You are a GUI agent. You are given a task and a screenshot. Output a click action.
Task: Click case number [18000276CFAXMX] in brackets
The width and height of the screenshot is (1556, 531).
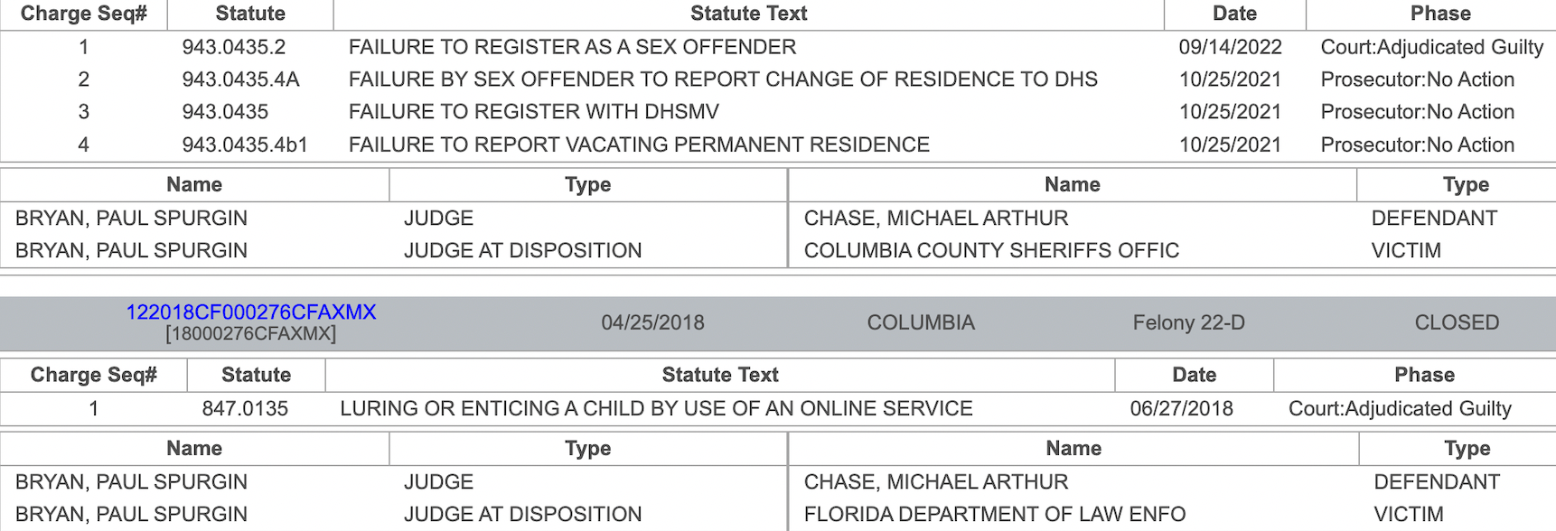coord(251,334)
